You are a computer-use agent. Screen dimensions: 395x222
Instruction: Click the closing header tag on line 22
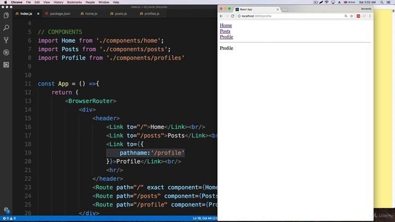(108, 179)
